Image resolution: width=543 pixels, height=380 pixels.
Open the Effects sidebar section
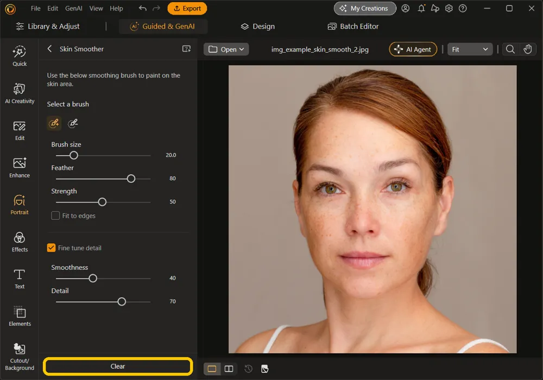[x=20, y=242]
